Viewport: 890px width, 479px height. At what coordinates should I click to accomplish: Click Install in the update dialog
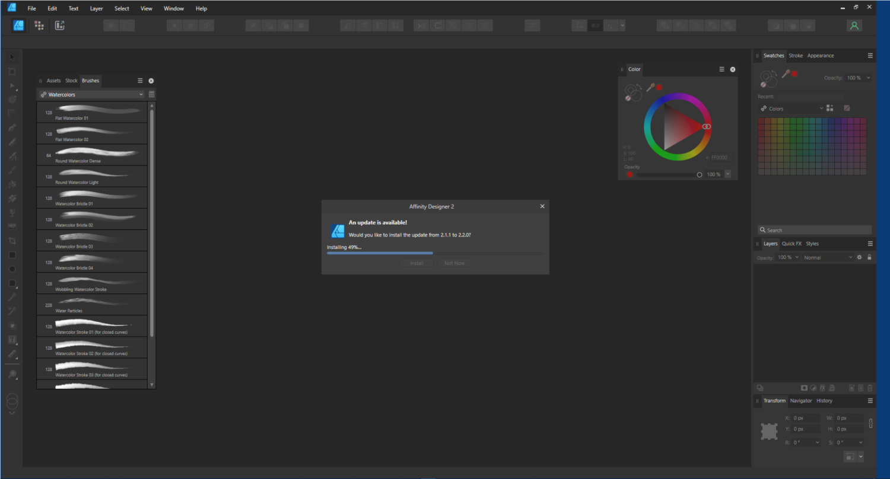pyautogui.click(x=417, y=263)
